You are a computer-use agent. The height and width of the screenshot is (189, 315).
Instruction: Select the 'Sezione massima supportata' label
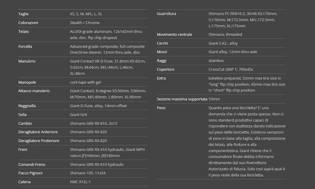pos(182,99)
